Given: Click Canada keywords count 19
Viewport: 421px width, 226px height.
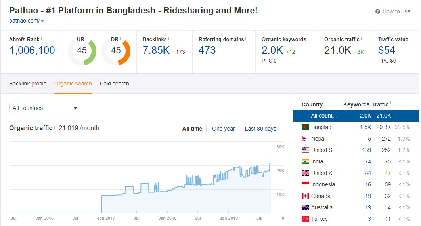Looking at the screenshot, I should (368, 196).
